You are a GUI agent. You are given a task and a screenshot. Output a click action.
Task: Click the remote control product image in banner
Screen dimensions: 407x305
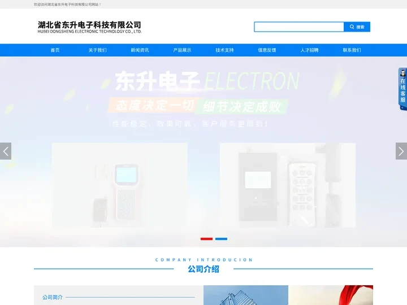point(288,185)
